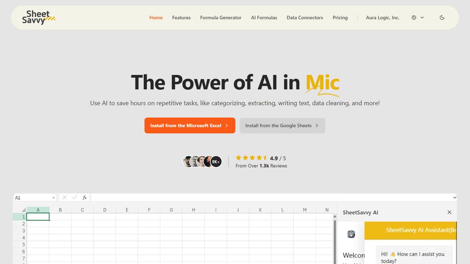Expand the A1 name box dropdown
The height and width of the screenshot is (264, 470).
tap(54, 198)
